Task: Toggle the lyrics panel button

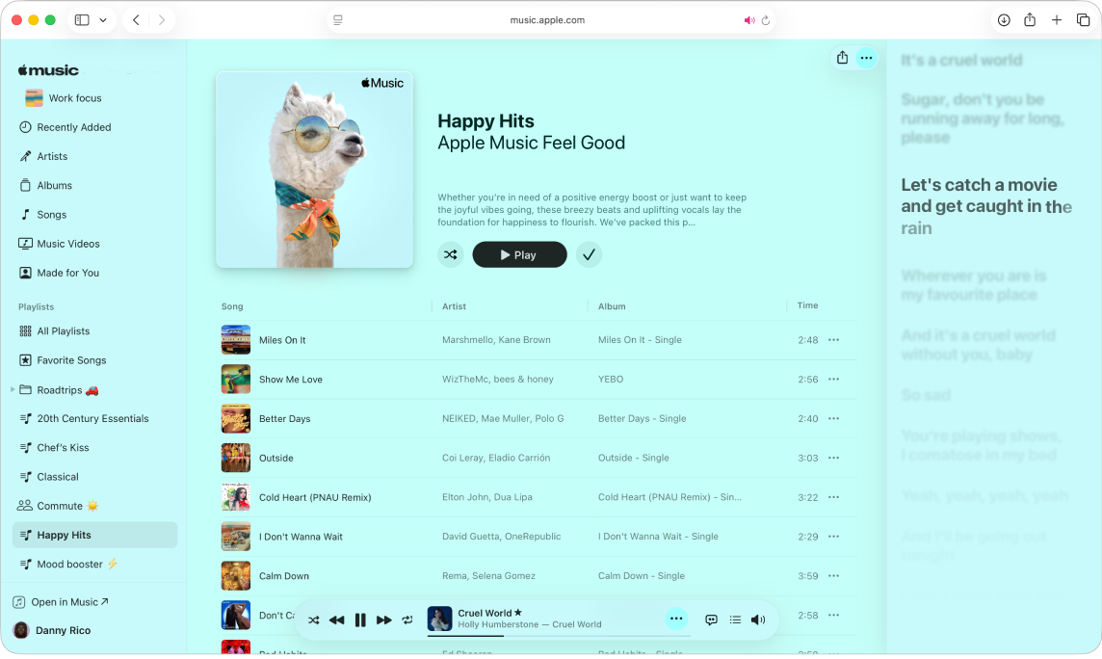Action: point(711,619)
